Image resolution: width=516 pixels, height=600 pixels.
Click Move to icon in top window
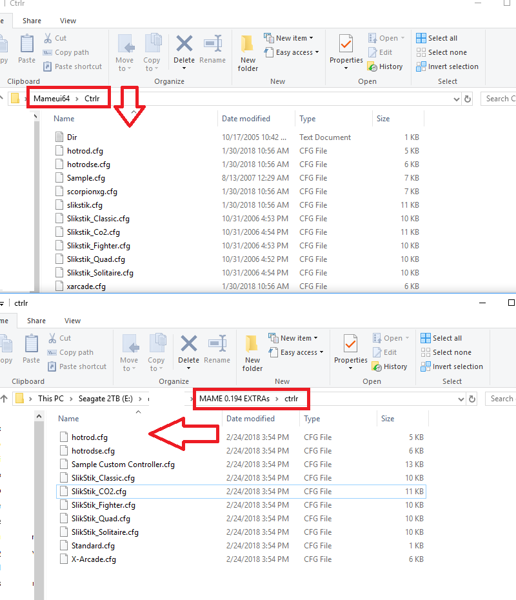[125, 44]
